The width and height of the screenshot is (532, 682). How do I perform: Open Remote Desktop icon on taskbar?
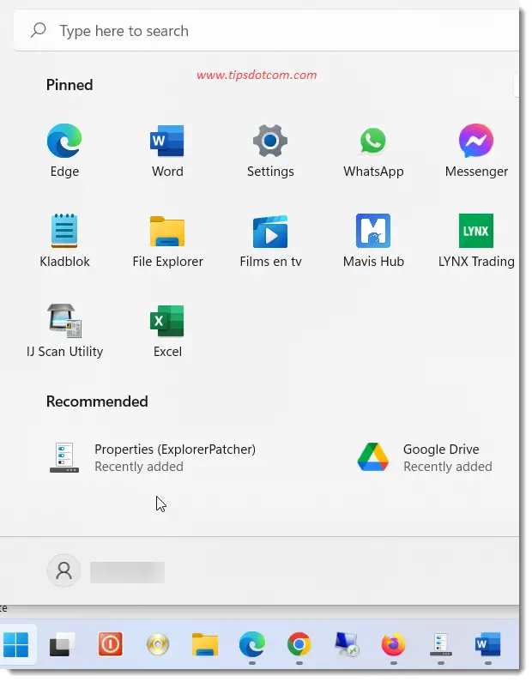pos(347,644)
